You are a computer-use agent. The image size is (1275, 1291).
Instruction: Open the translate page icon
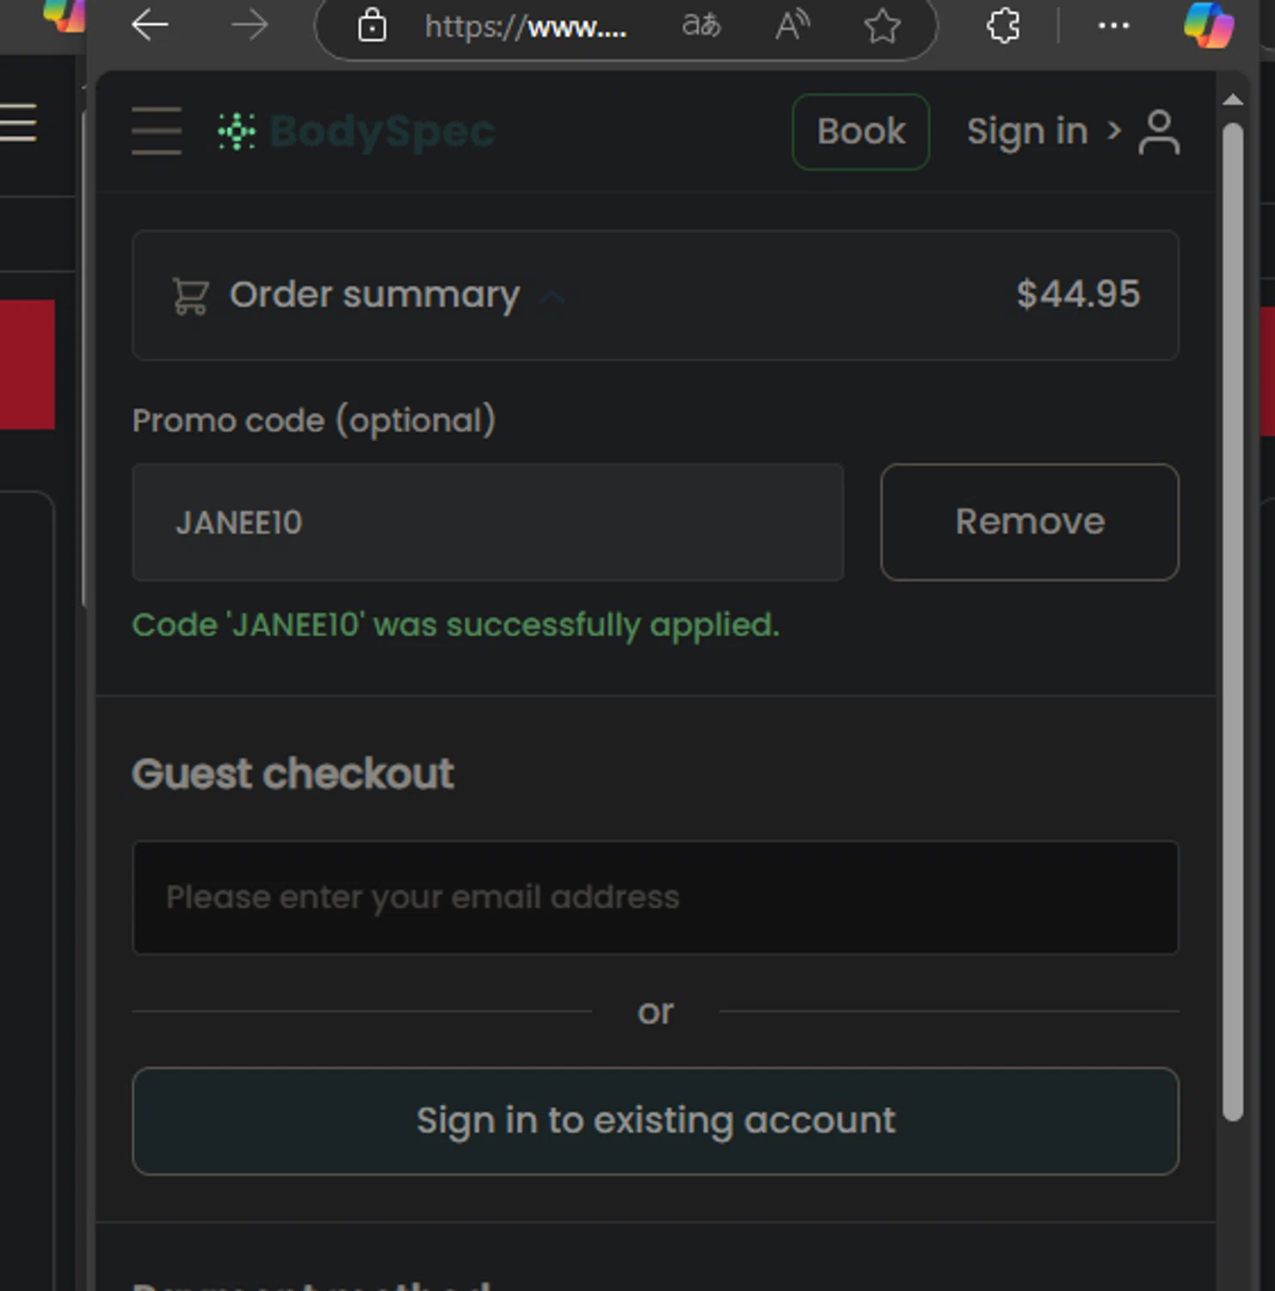(701, 26)
